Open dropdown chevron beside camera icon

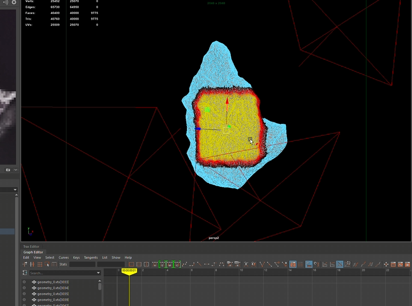(15, 170)
